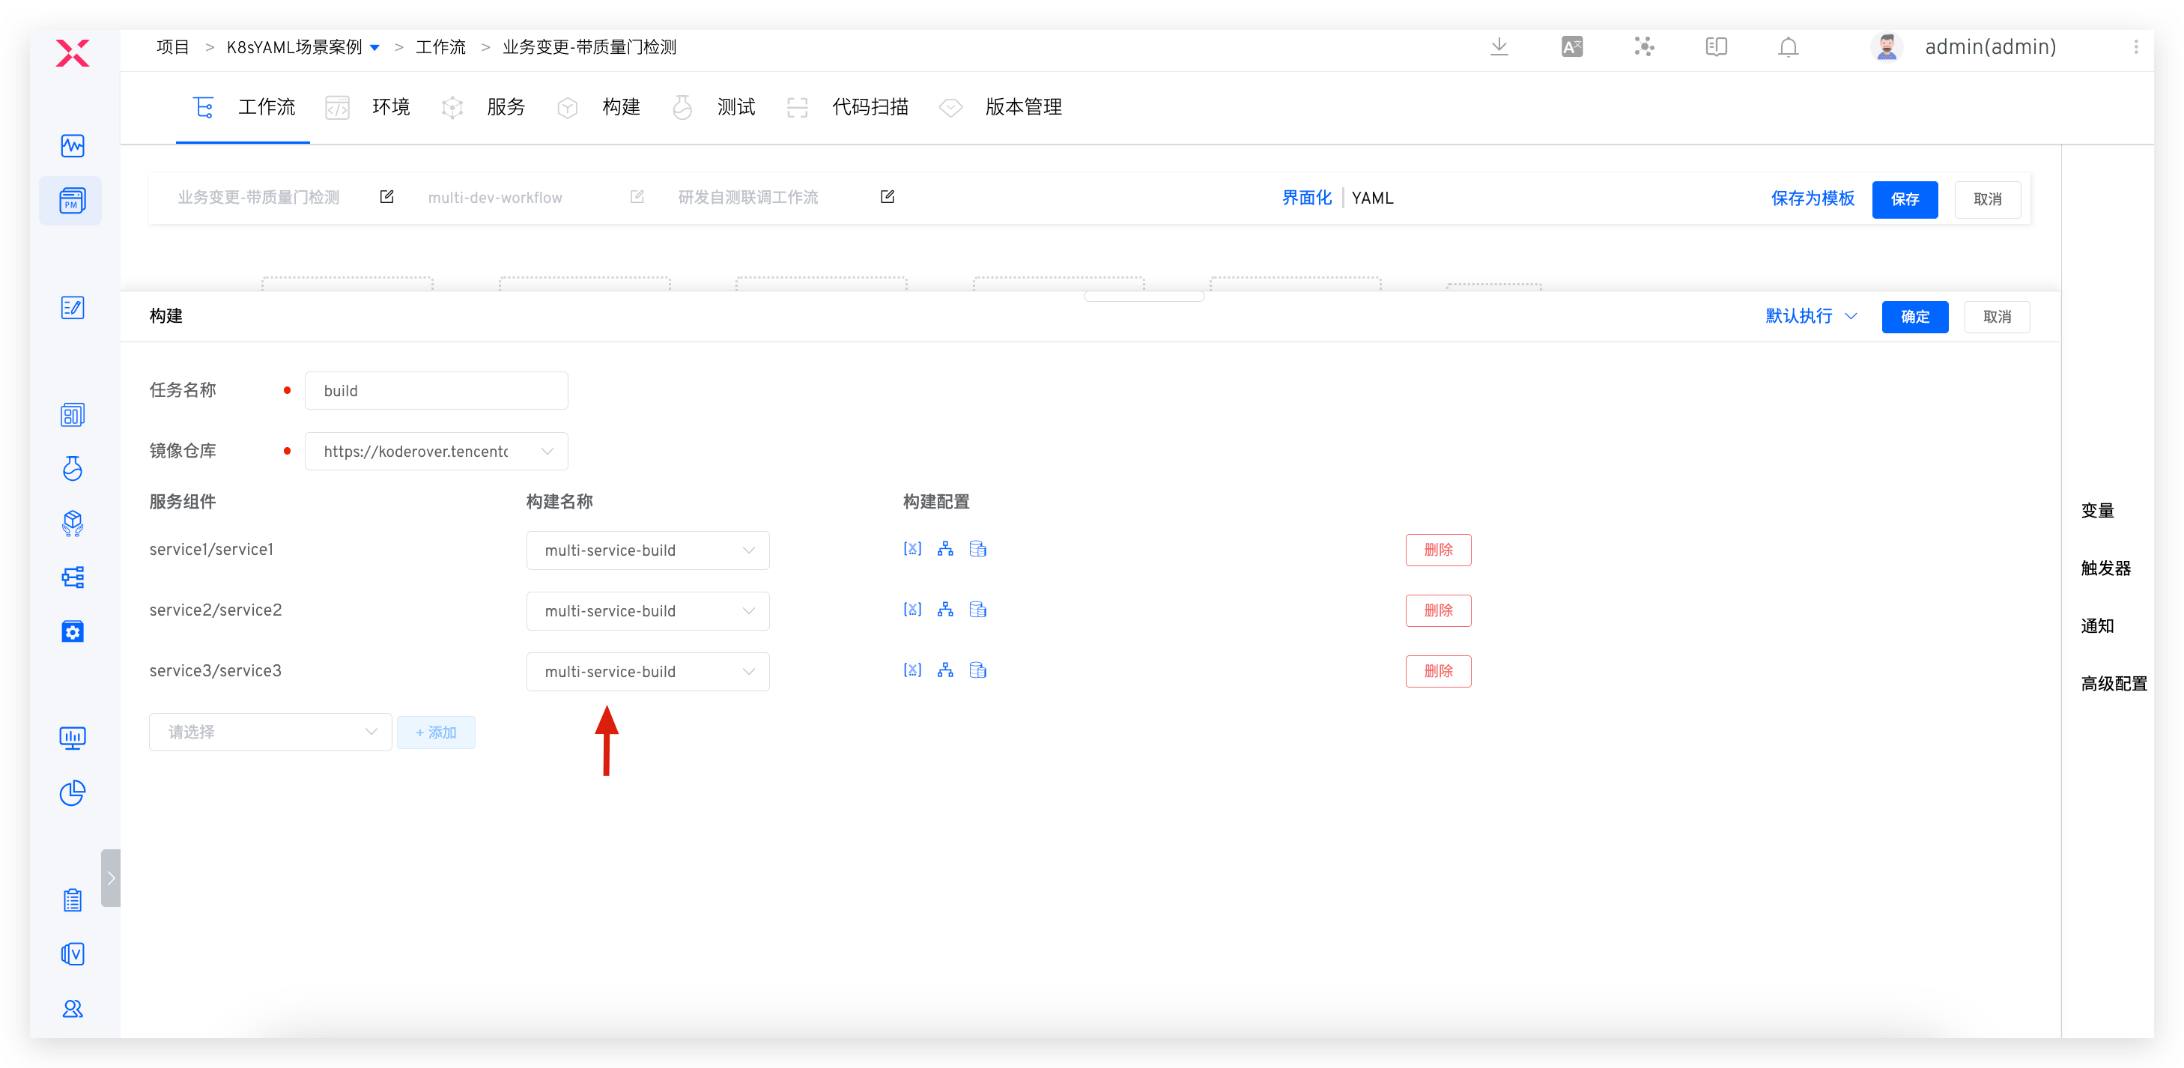Screen dimensions: 2184x1068
Task: Expand the 默认执行 dropdown
Action: tap(1810, 315)
